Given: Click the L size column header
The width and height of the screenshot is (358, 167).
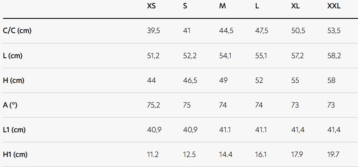Looking at the screenshot, I should click(257, 6).
